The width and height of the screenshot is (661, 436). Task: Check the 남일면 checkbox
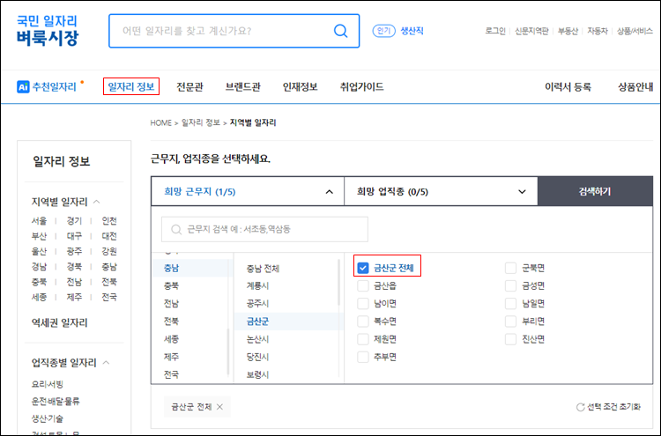(x=510, y=303)
